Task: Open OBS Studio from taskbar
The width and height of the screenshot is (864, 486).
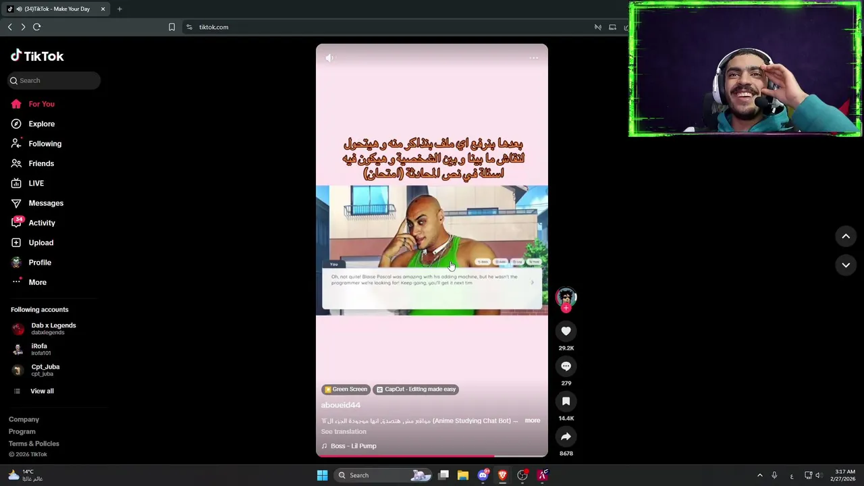Action: click(522, 475)
